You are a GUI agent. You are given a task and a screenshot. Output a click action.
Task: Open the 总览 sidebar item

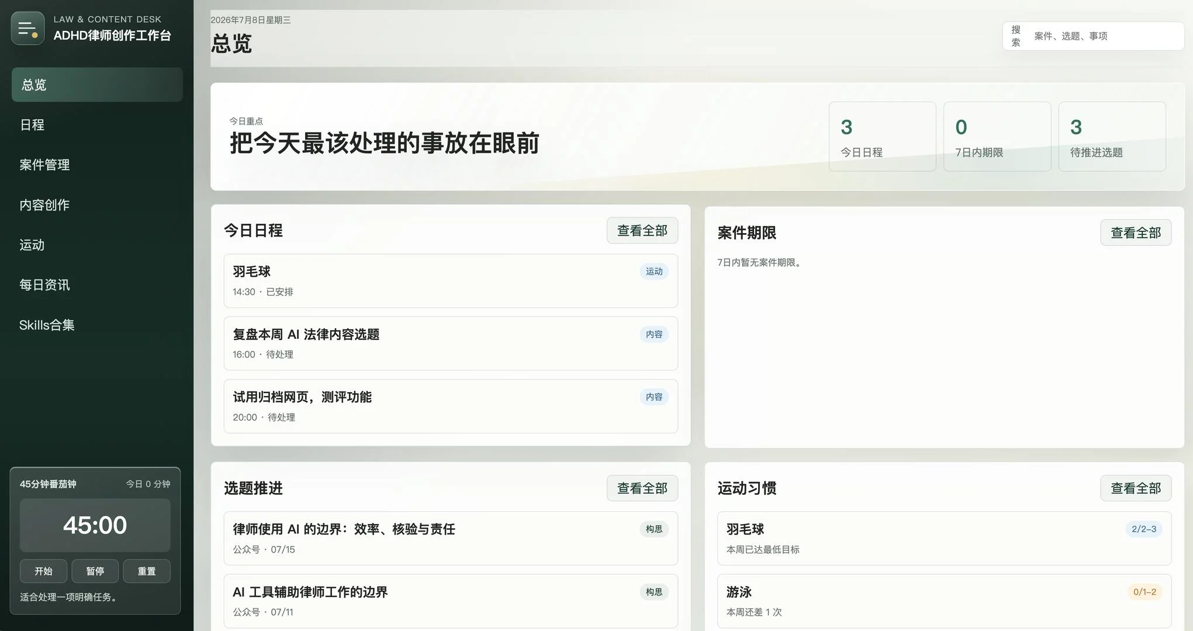(x=97, y=85)
